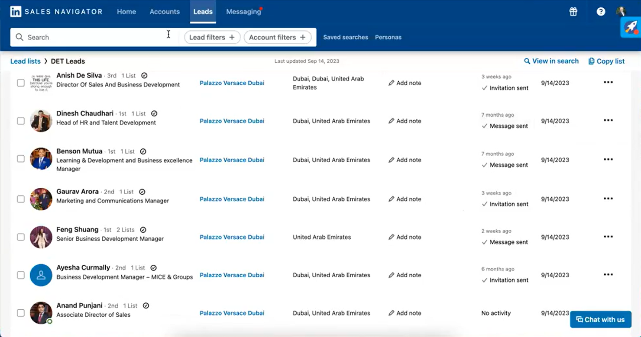The height and width of the screenshot is (337, 641).
Task: Open more actions for Anish De Silva
Action: (608, 82)
